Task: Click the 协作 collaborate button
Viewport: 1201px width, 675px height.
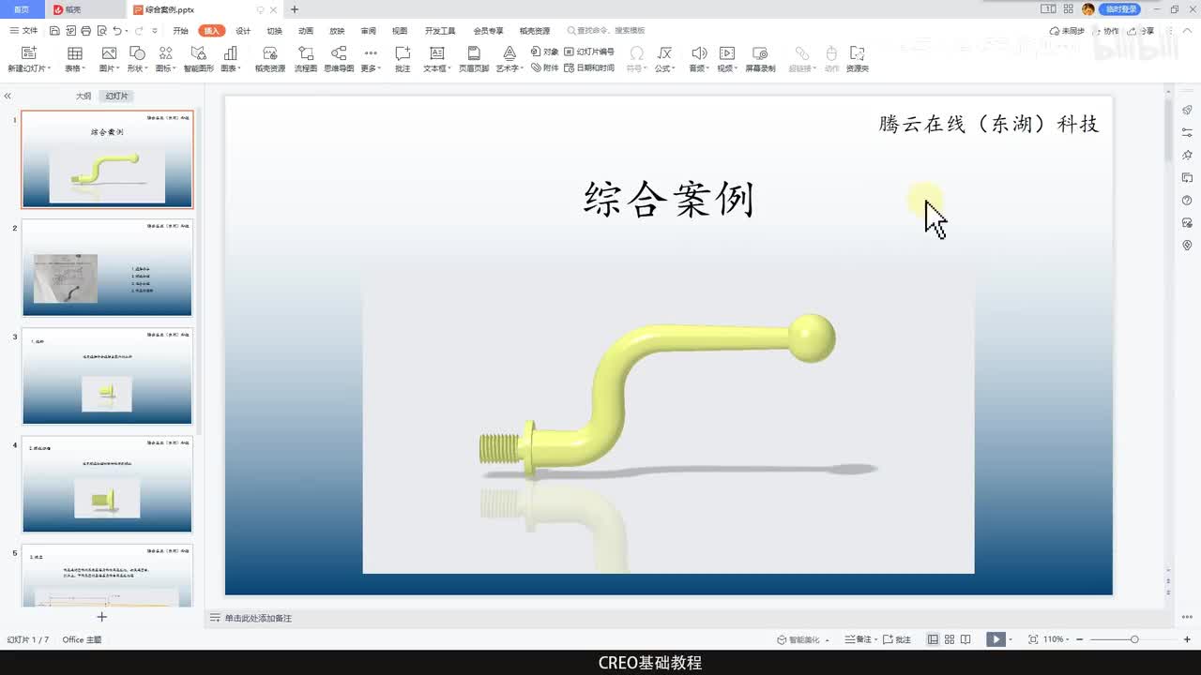Action: [x=1105, y=31]
